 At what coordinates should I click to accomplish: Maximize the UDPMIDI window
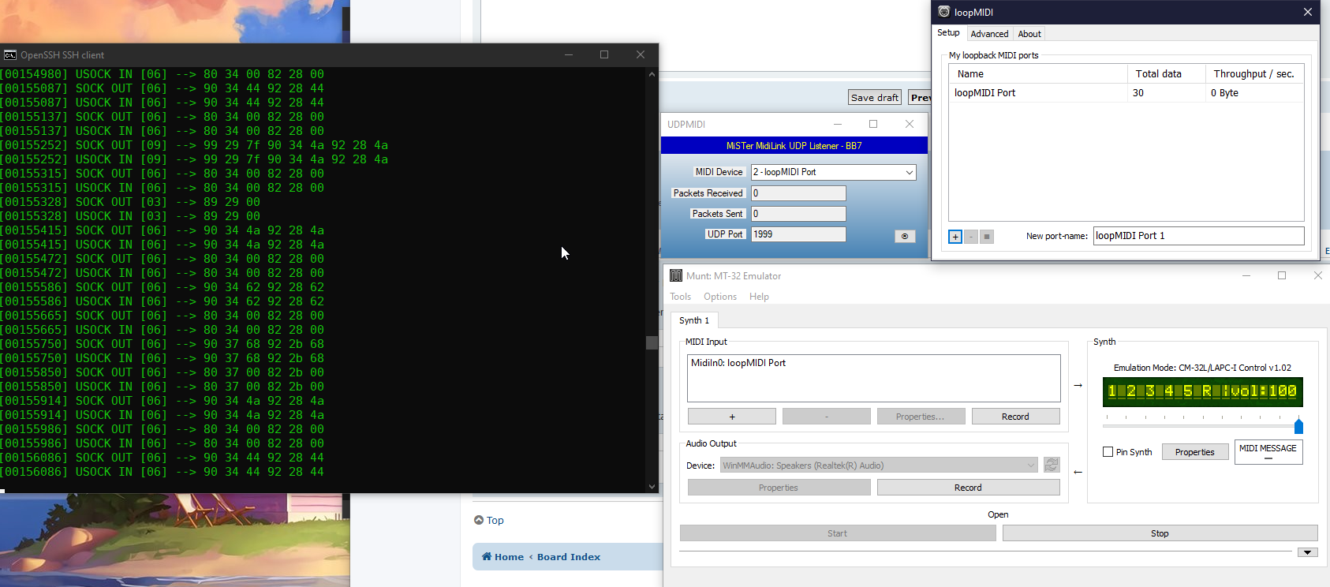873,124
